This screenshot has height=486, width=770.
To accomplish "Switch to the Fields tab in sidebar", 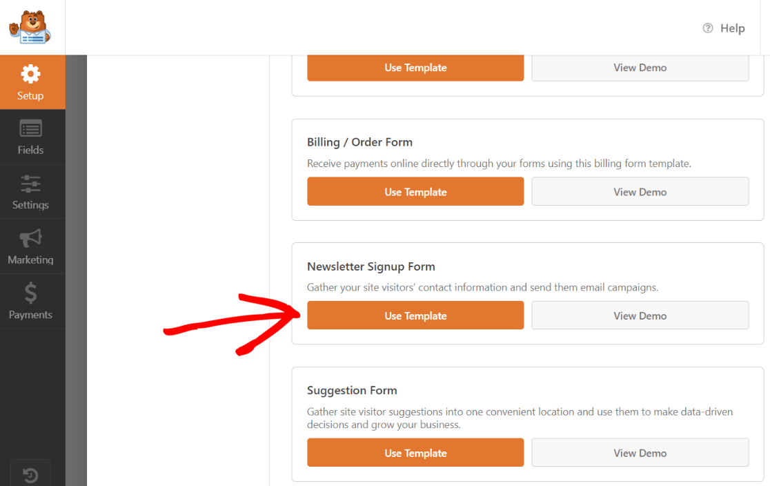I will 30,137.
